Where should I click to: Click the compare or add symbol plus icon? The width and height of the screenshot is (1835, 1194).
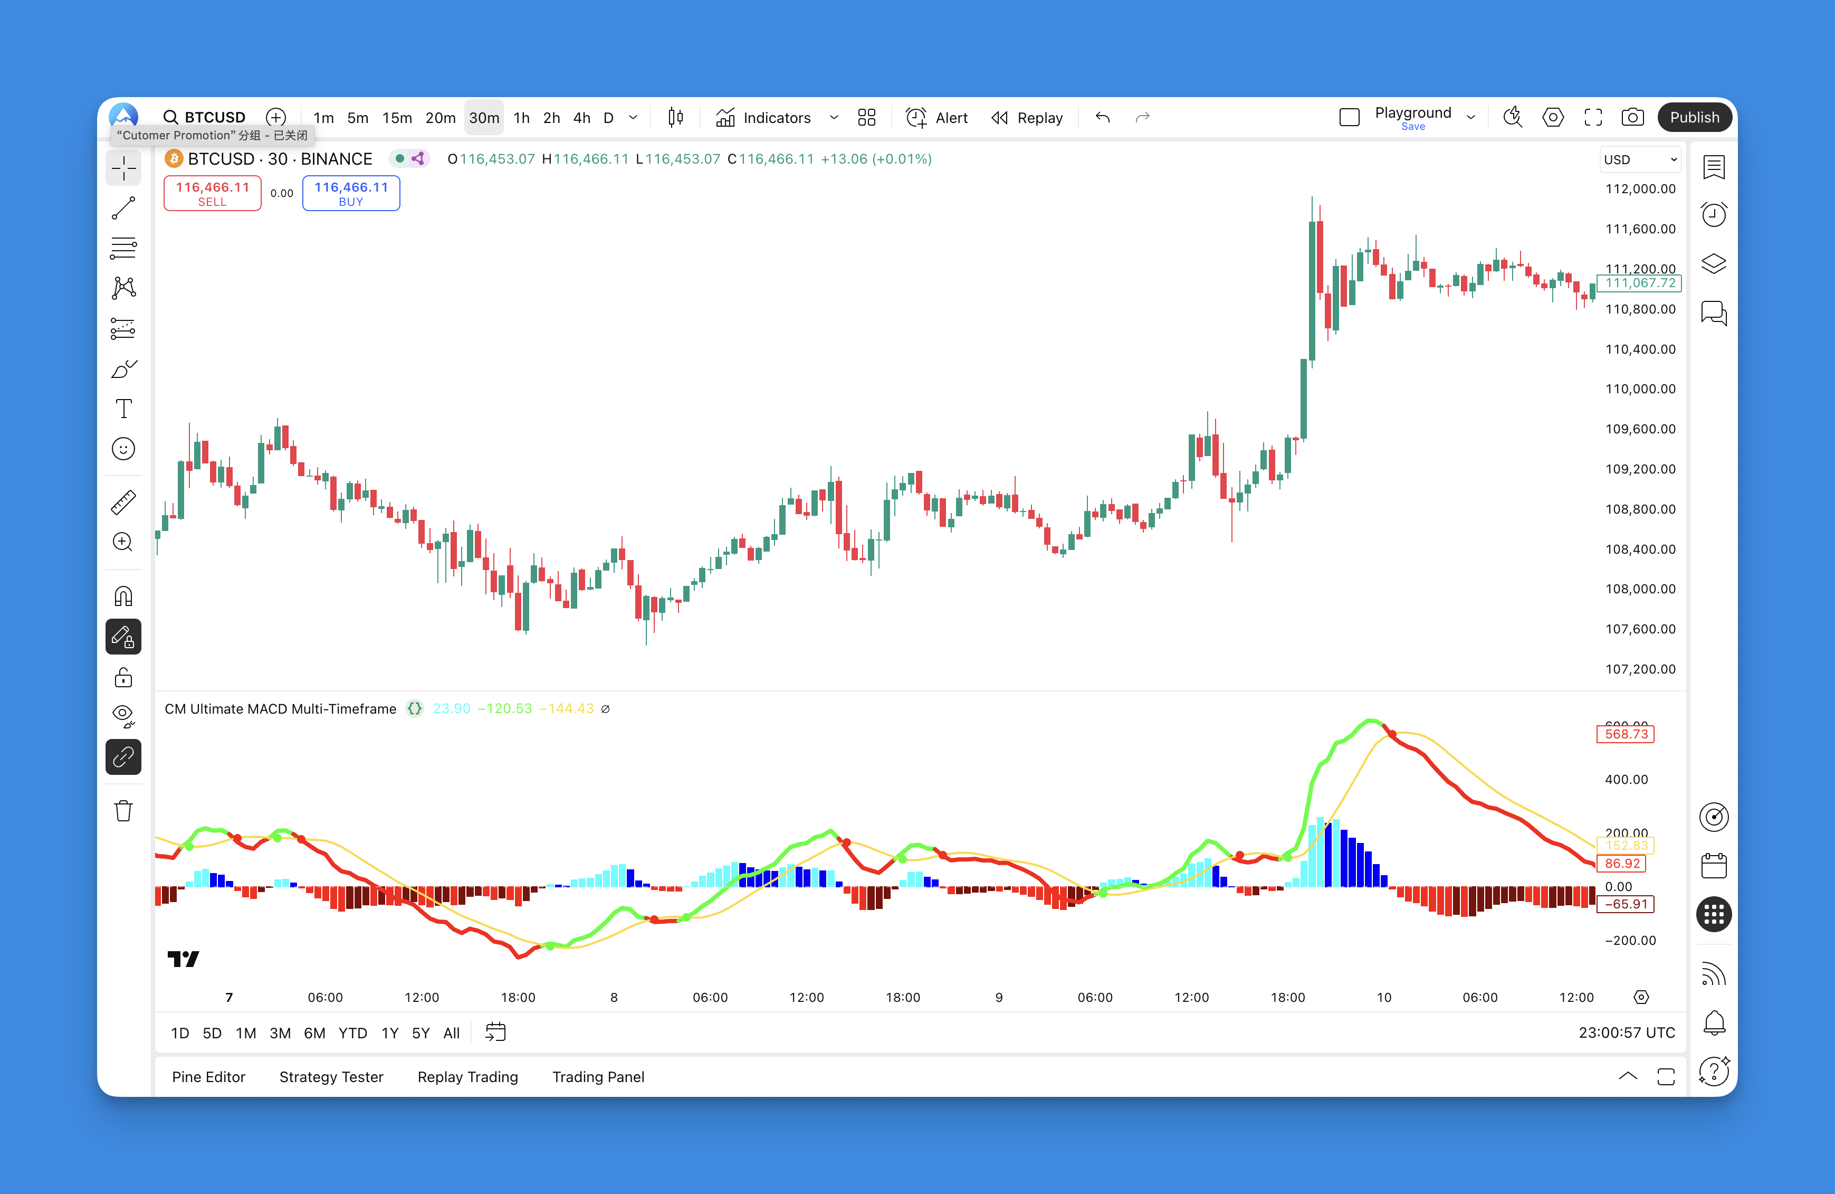[276, 117]
